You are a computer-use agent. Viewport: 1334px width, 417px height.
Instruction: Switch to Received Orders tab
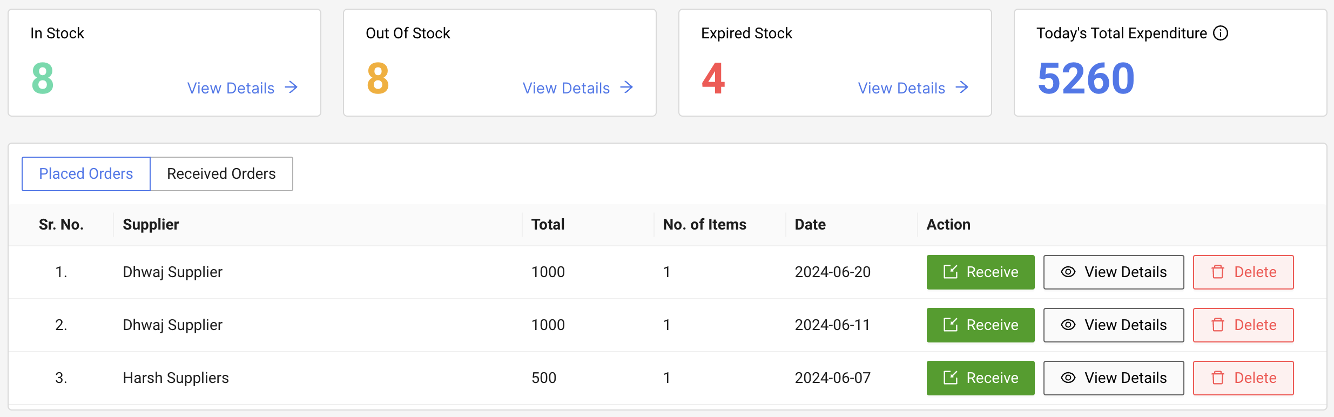click(x=221, y=174)
